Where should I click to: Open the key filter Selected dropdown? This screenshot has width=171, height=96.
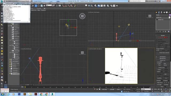[x=146, y=89]
